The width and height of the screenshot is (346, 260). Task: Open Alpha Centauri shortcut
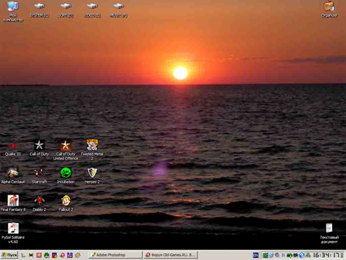pos(13,173)
